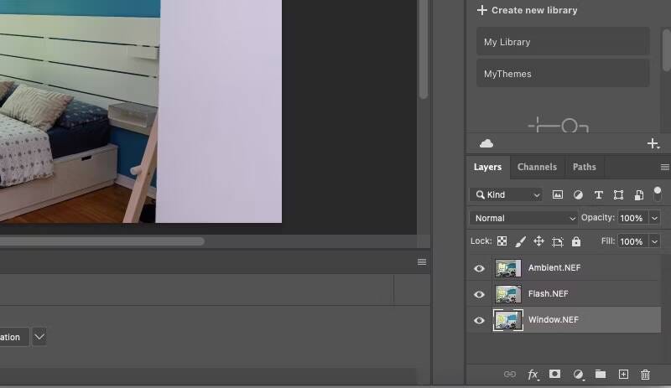Click Create new library

(527, 10)
